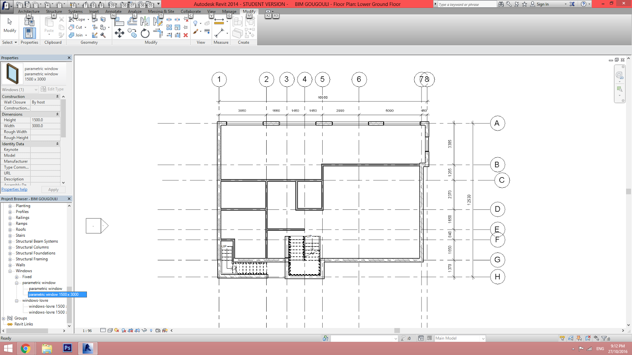The image size is (632, 355).
Task: Click the Properties help link
Action: [x=14, y=189]
